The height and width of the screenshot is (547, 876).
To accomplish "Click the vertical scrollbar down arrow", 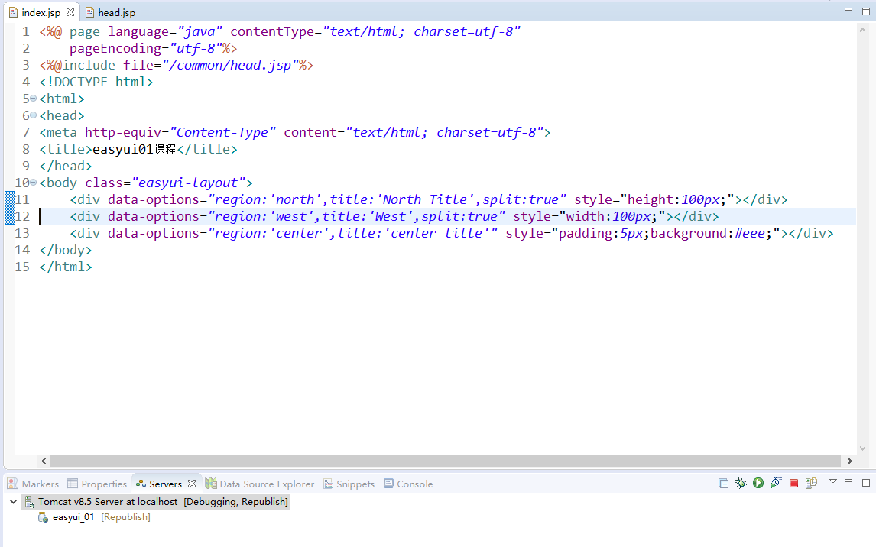I will click(x=862, y=448).
